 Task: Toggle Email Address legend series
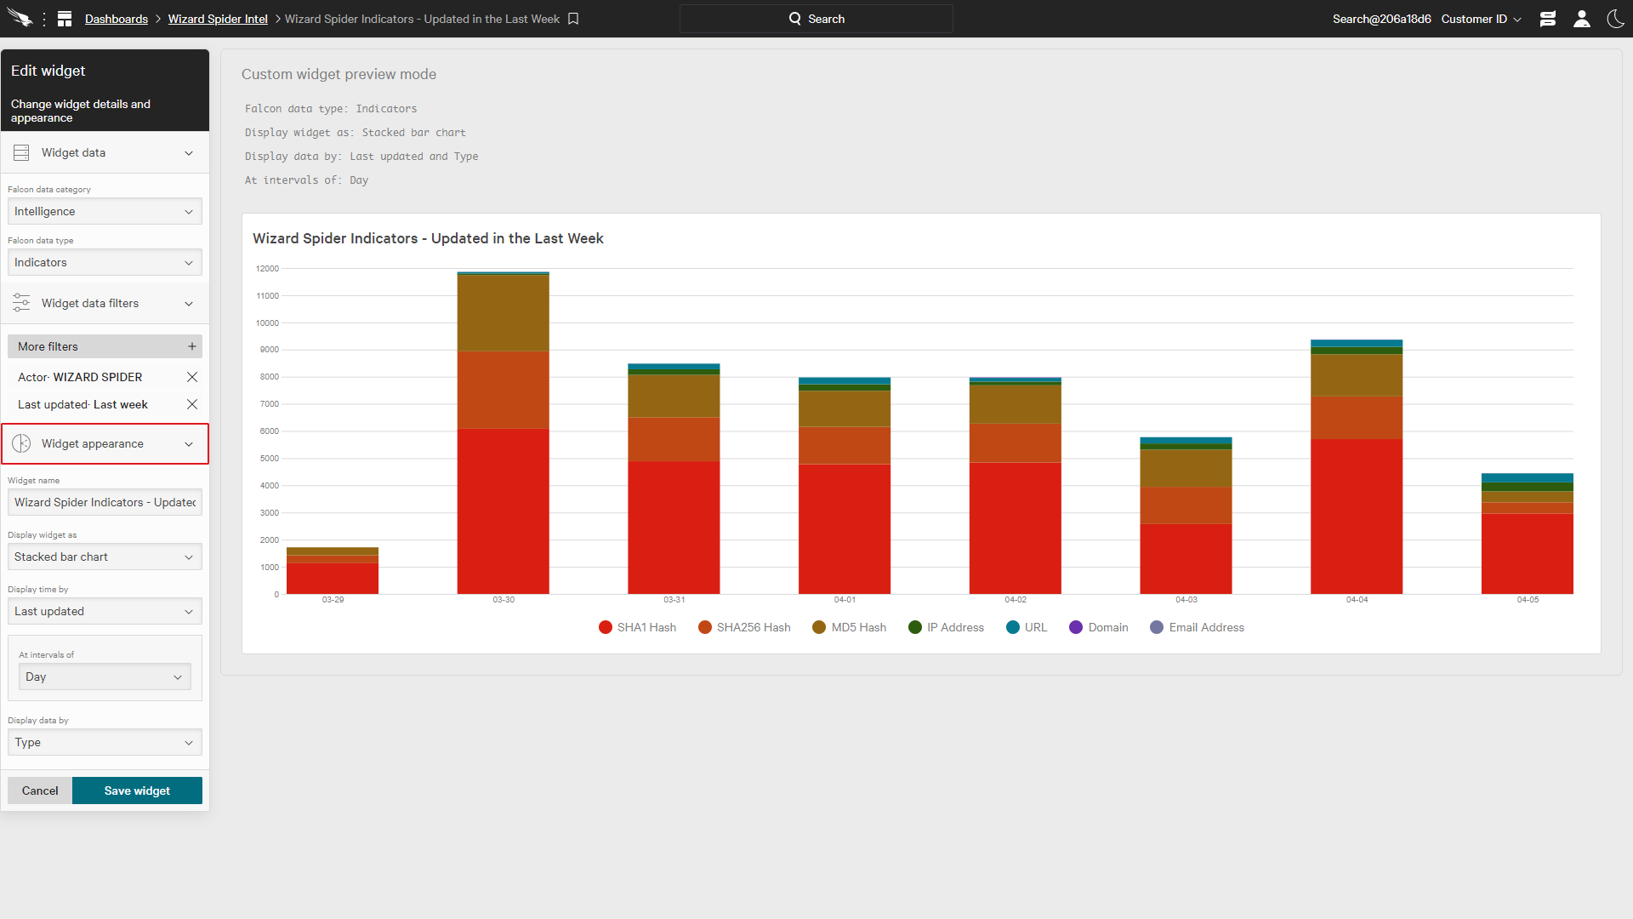[1197, 627]
